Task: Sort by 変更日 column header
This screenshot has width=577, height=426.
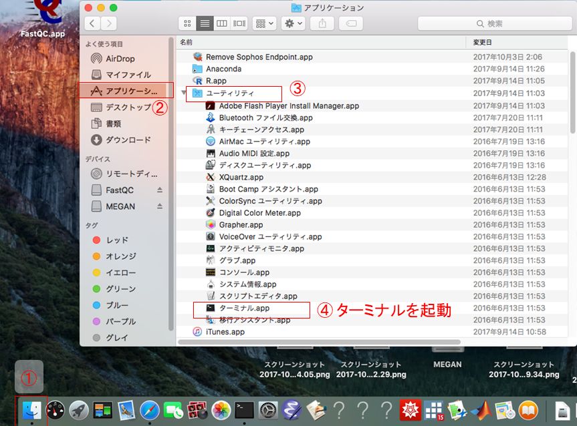Action: (517, 42)
